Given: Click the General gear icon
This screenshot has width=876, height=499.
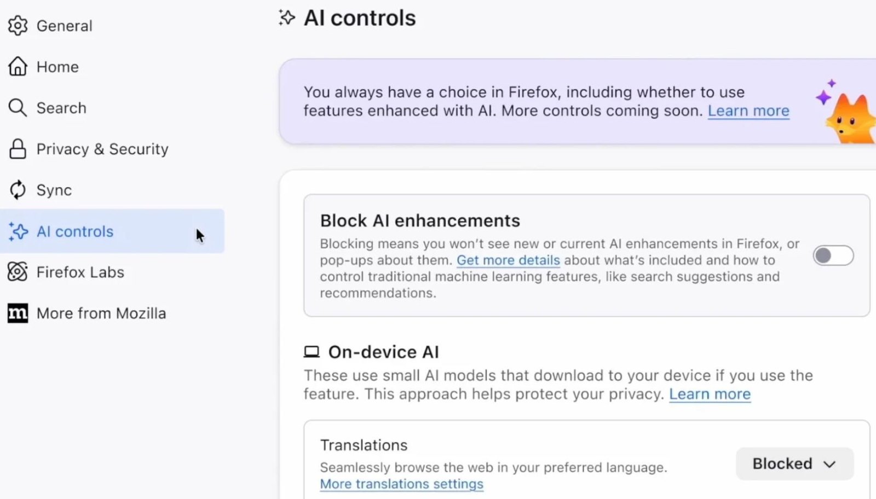Looking at the screenshot, I should [x=18, y=26].
